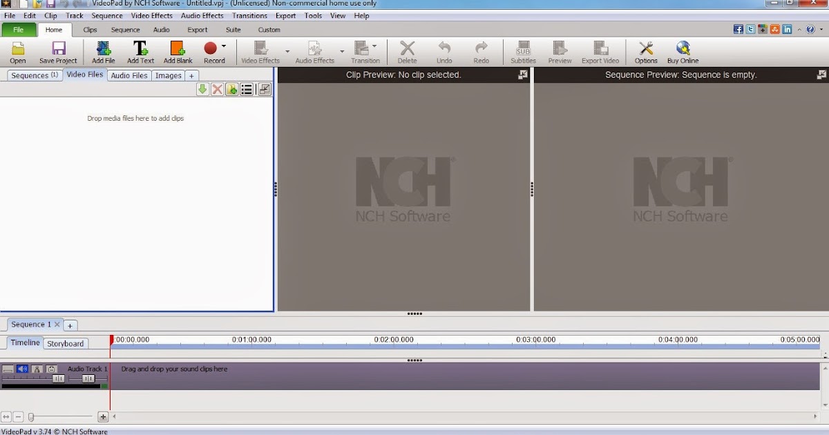
Task: Pop out the Clip Preview window
Action: [523, 75]
